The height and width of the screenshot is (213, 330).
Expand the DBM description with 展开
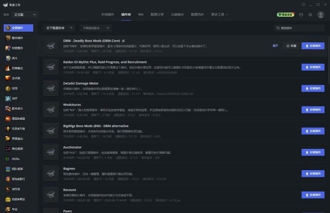pyautogui.click(x=276, y=46)
